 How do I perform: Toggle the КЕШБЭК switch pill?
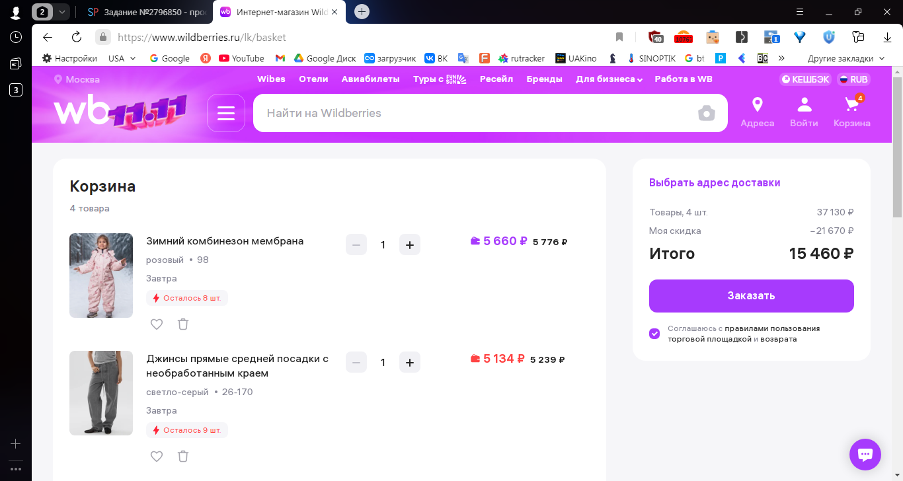point(806,79)
